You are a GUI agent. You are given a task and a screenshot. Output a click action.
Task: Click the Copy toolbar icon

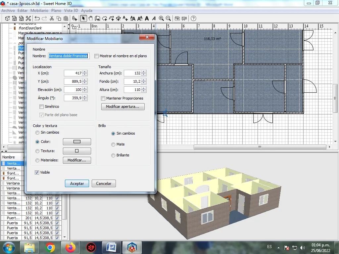pos(59,19)
